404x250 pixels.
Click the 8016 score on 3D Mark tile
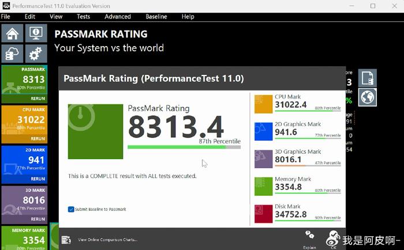(x=33, y=200)
